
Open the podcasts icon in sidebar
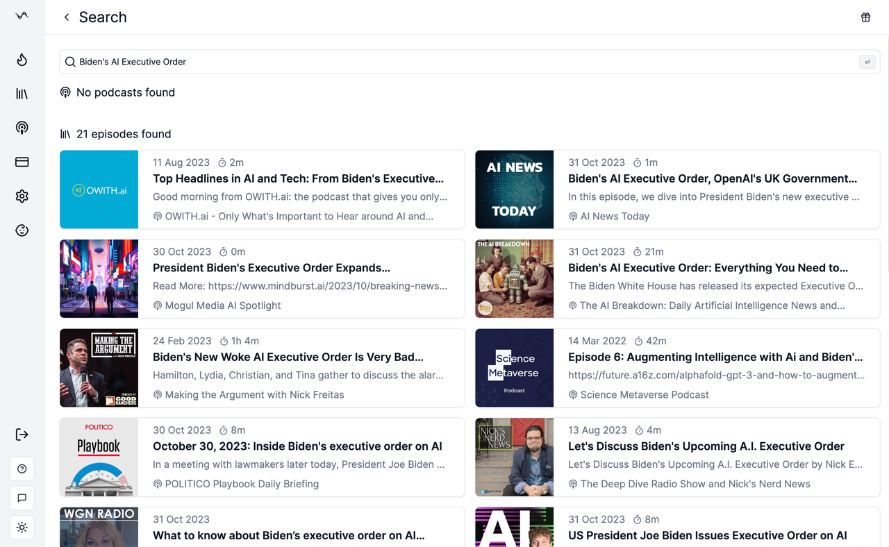pyautogui.click(x=22, y=128)
